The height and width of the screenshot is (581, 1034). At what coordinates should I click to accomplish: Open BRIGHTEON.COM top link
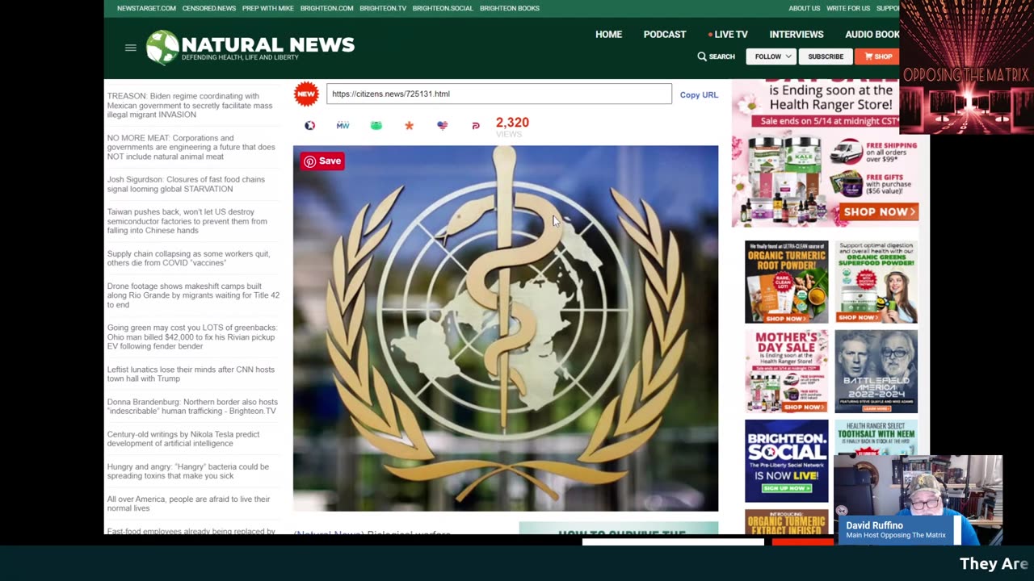(x=326, y=8)
